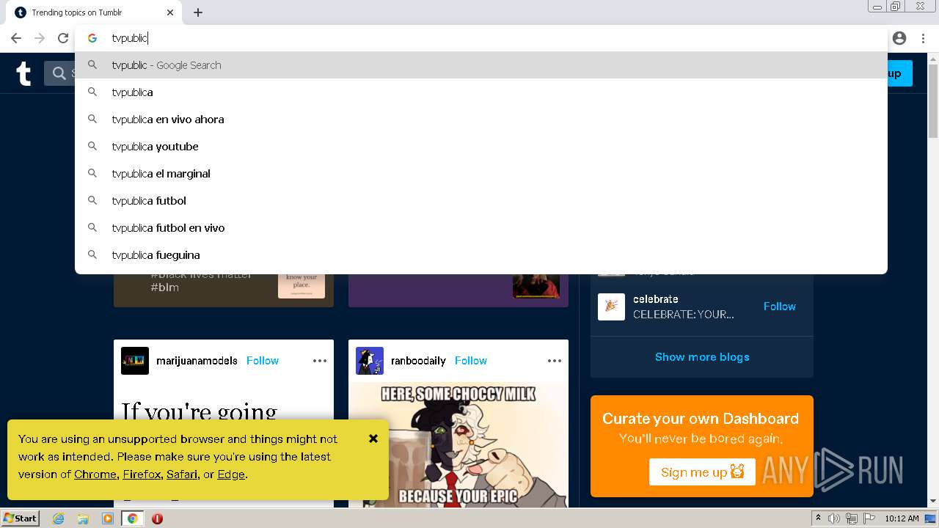
Task: Click the #blm tag
Action: coord(164,287)
